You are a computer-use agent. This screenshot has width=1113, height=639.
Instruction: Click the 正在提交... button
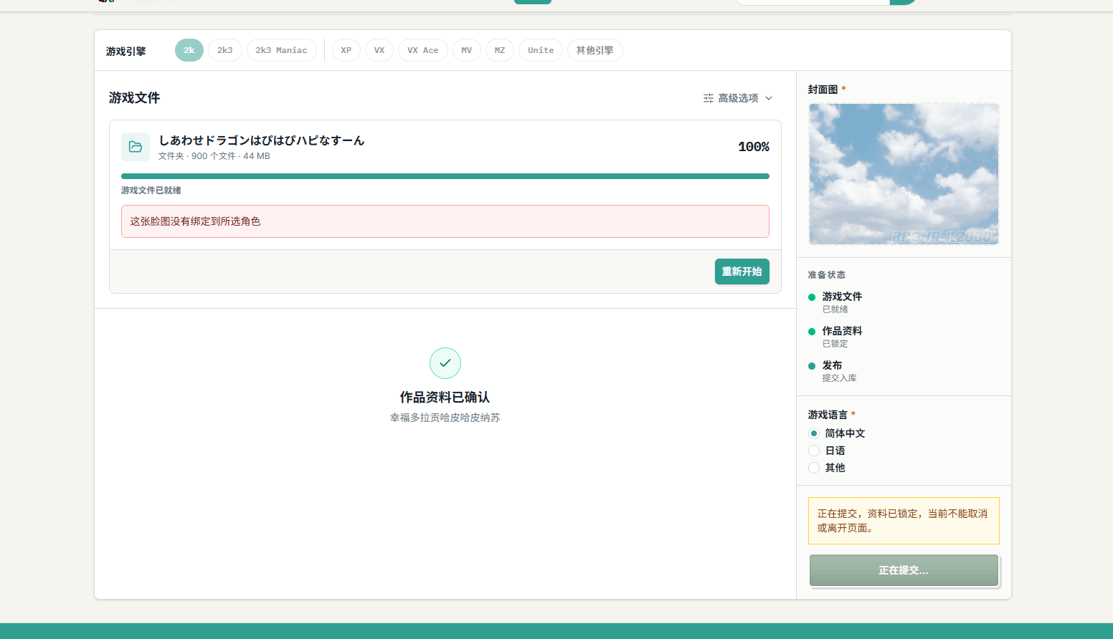point(904,570)
